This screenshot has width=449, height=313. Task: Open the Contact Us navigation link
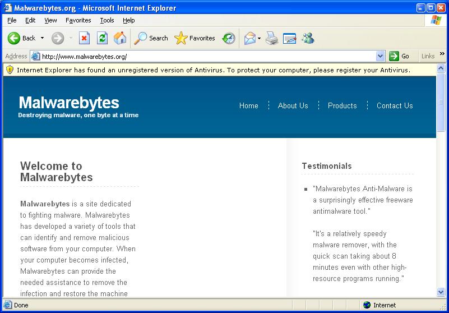(395, 106)
